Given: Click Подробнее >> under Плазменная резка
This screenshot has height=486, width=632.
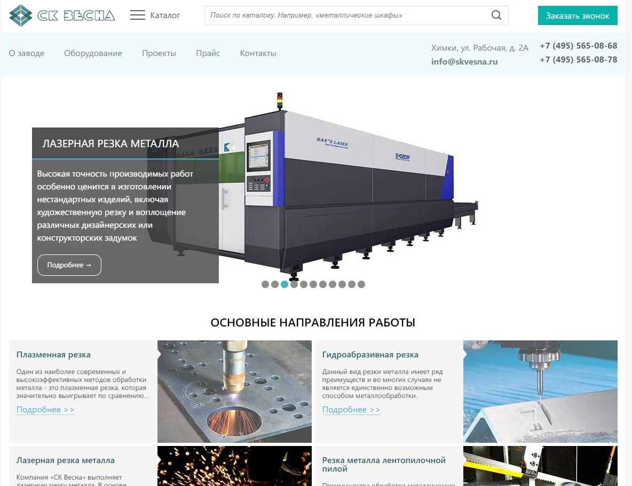Looking at the screenshot, I should tap(45, 410).
